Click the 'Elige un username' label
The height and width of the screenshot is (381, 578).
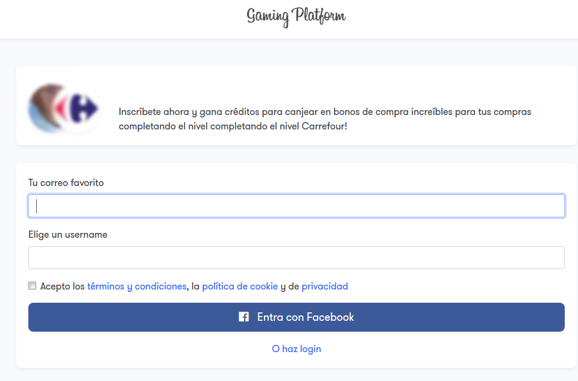click(68, 235)
